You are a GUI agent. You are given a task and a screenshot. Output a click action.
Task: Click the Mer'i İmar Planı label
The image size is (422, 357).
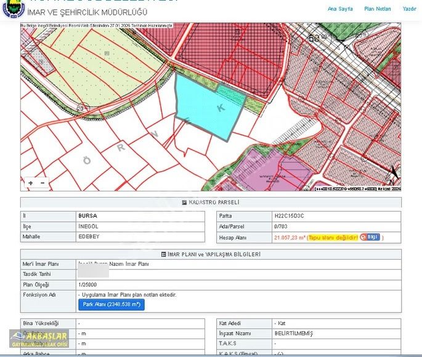pos(41,264)
